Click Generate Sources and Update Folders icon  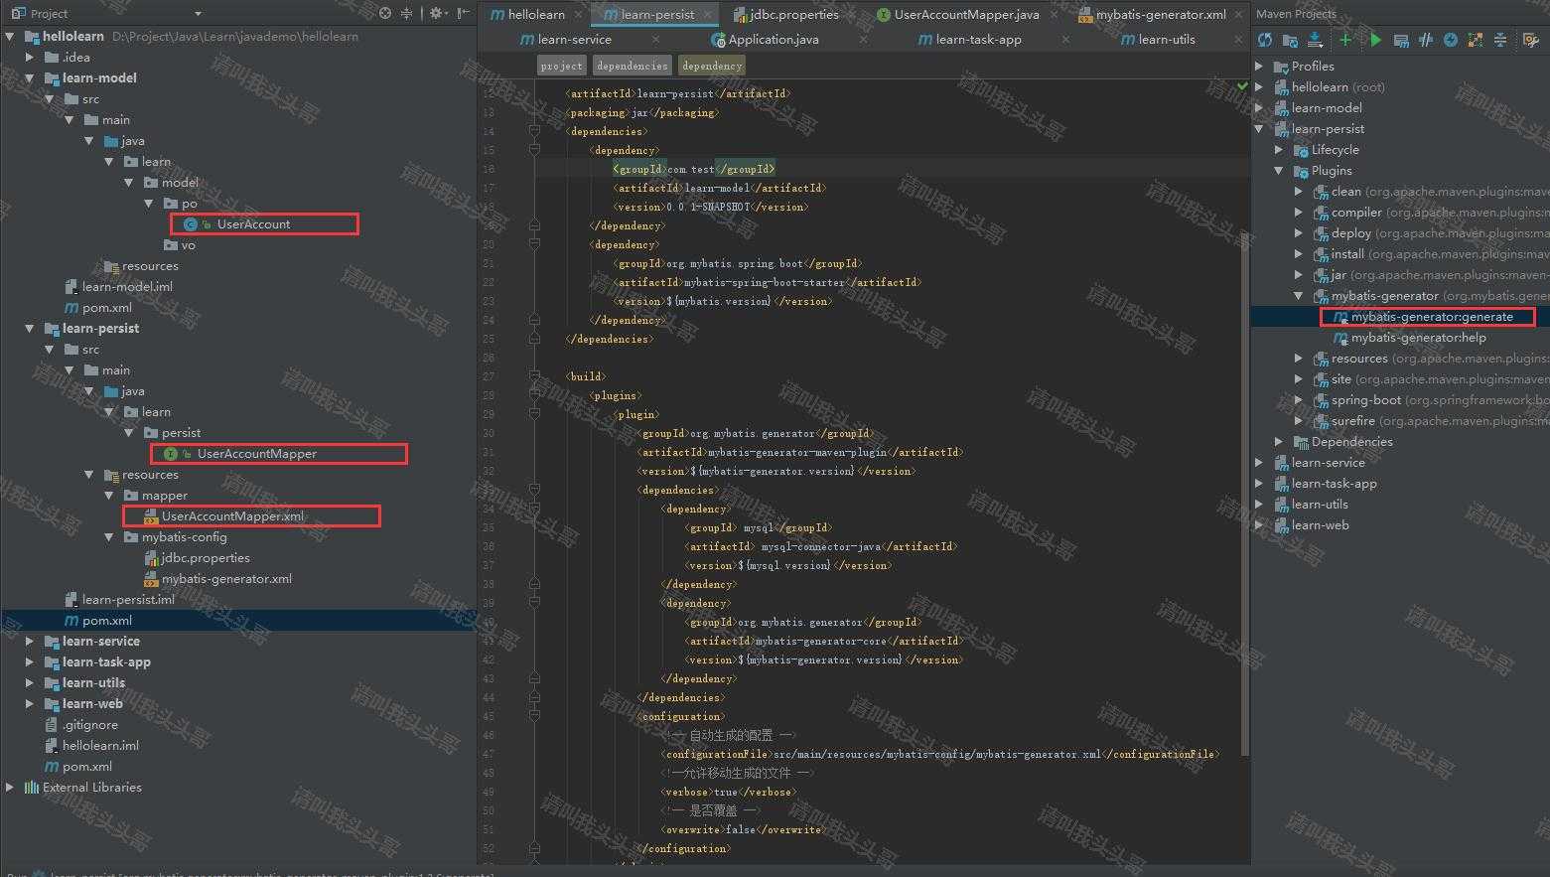point(1290,40)
